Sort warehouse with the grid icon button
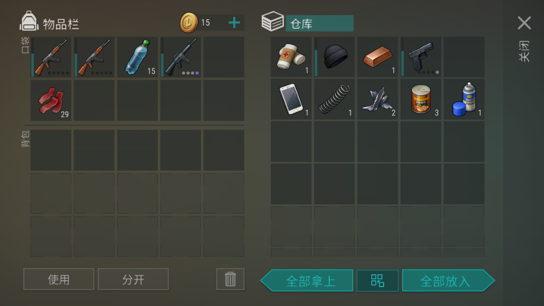The height and width of the screenshot is (306, 544). click(x=377, y=281)
